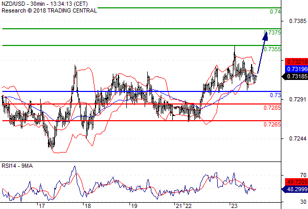Click the green 0.7355 resistance label
The width and height of the screenshot is (308, 209).
point(273,49)
